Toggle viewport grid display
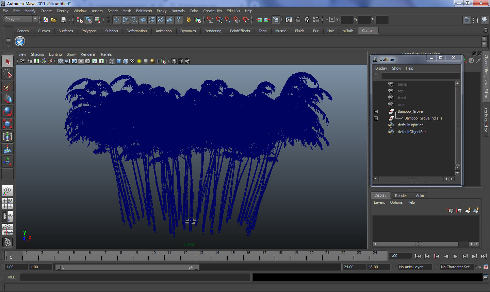 [60, 61]
